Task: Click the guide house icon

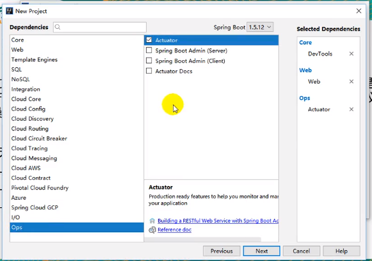Action: click(152, 221)
